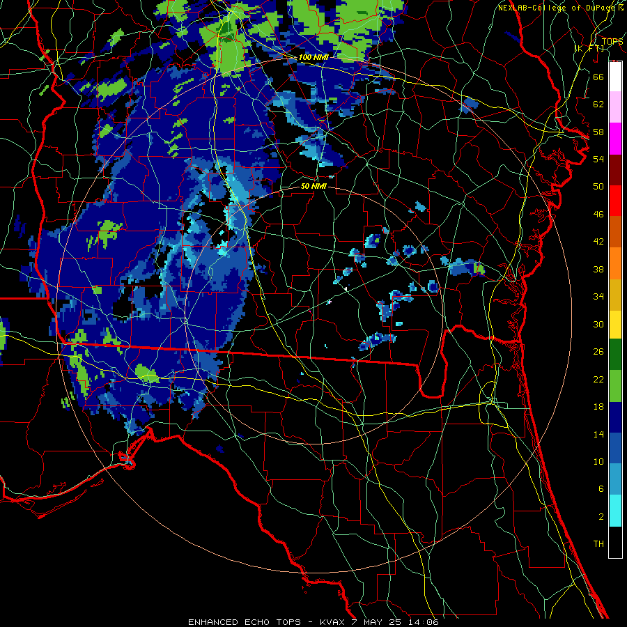Click the "18" legend value
627x627 pixels.
pyautogui.click(x=598, y=407)
